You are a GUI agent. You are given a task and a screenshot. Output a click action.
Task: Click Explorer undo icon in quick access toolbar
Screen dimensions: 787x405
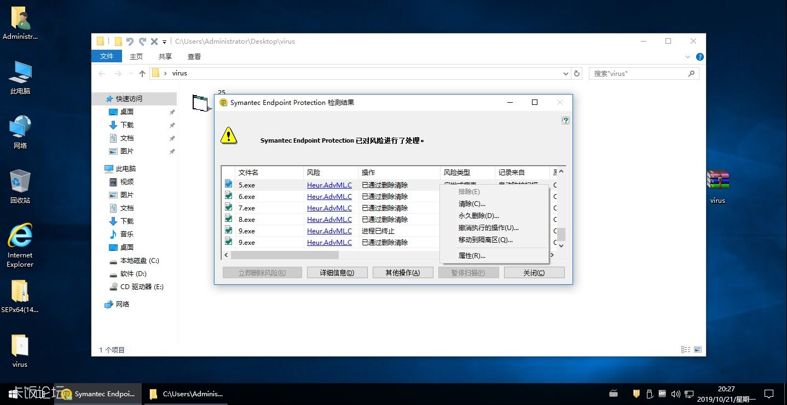130,41
